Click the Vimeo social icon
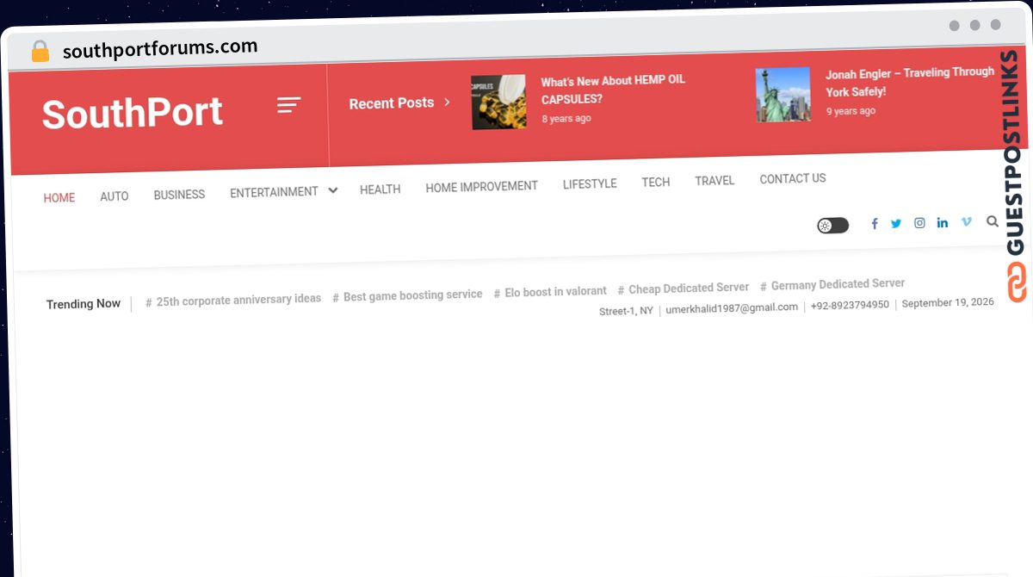Screen dimensions: 1033x577 (967, 221)
